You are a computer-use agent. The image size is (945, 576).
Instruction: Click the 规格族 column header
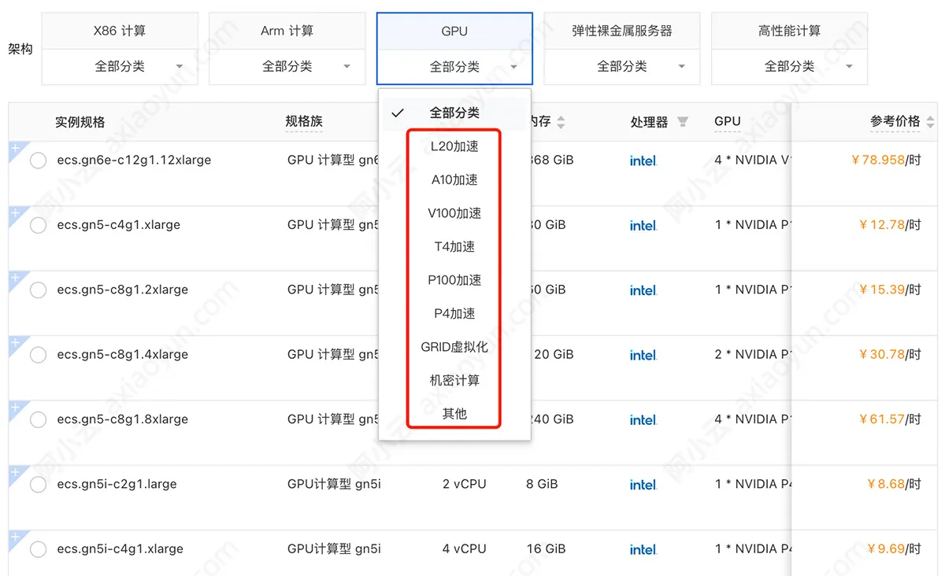[304, 122]
